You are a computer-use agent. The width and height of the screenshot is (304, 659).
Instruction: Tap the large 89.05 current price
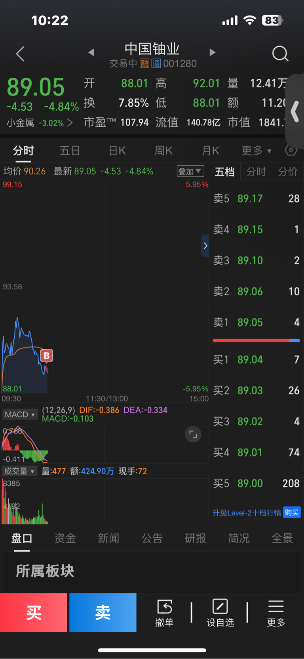(36, 87)
